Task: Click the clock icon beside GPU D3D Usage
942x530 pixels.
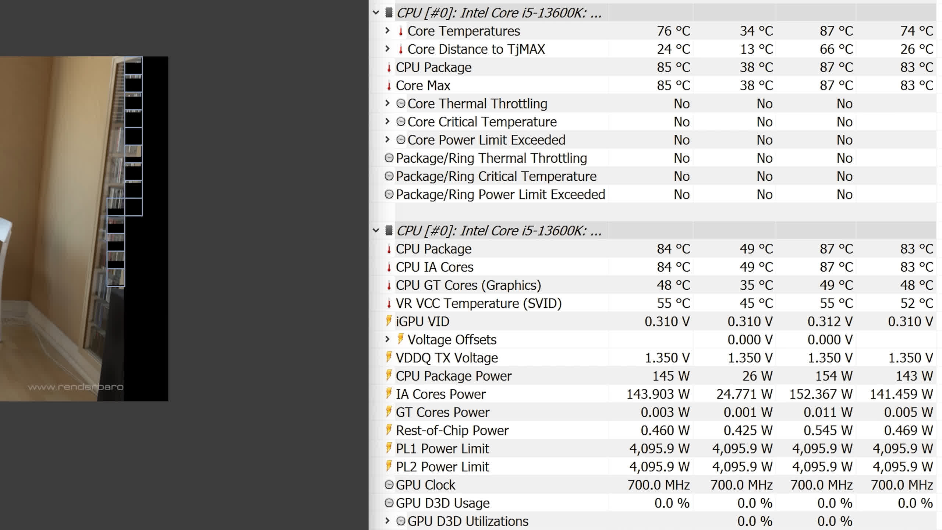Action: pyautogui.click(x=389, y=503)
